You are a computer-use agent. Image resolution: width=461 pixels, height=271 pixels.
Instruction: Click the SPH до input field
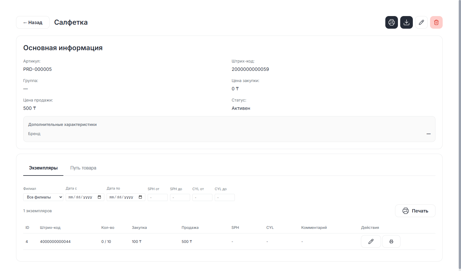(x=180, y=198)
